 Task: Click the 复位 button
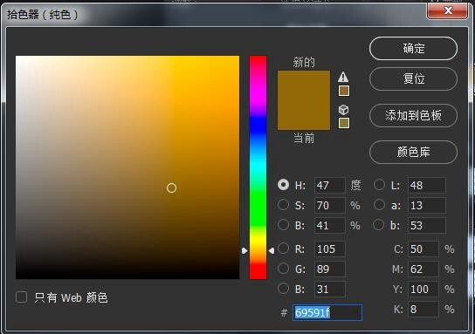click(414, 79)
